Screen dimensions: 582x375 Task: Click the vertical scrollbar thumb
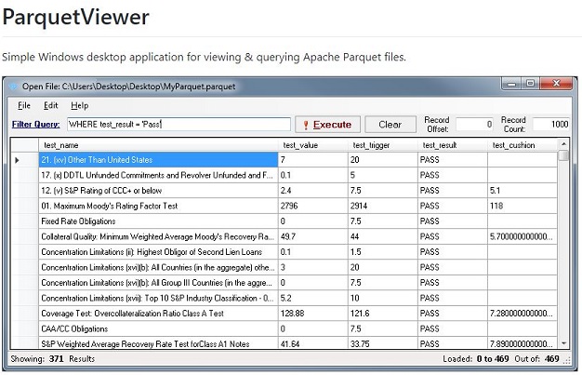click(563, 155)
